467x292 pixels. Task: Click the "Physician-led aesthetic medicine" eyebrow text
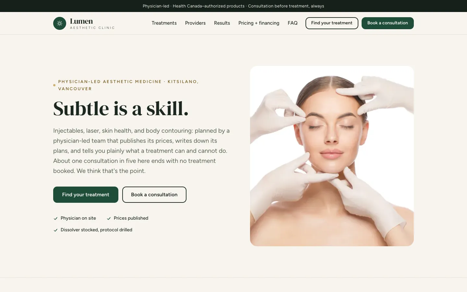[x=128, y=85]
